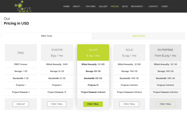This screenshot has height=113, width=187.
Task: Select the GOLD $239/mo plan header
Action: pyautogui.click(x=129, y=53)
